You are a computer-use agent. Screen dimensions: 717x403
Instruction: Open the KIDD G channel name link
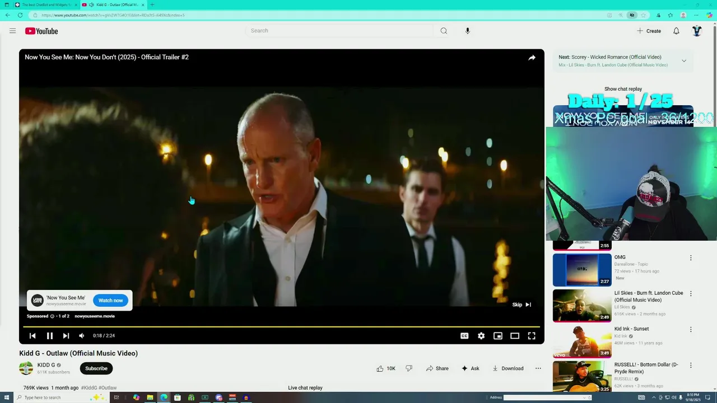(x=46, y=365)
